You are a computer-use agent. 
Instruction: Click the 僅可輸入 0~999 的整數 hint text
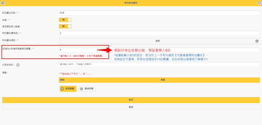[x=81, y=56]
